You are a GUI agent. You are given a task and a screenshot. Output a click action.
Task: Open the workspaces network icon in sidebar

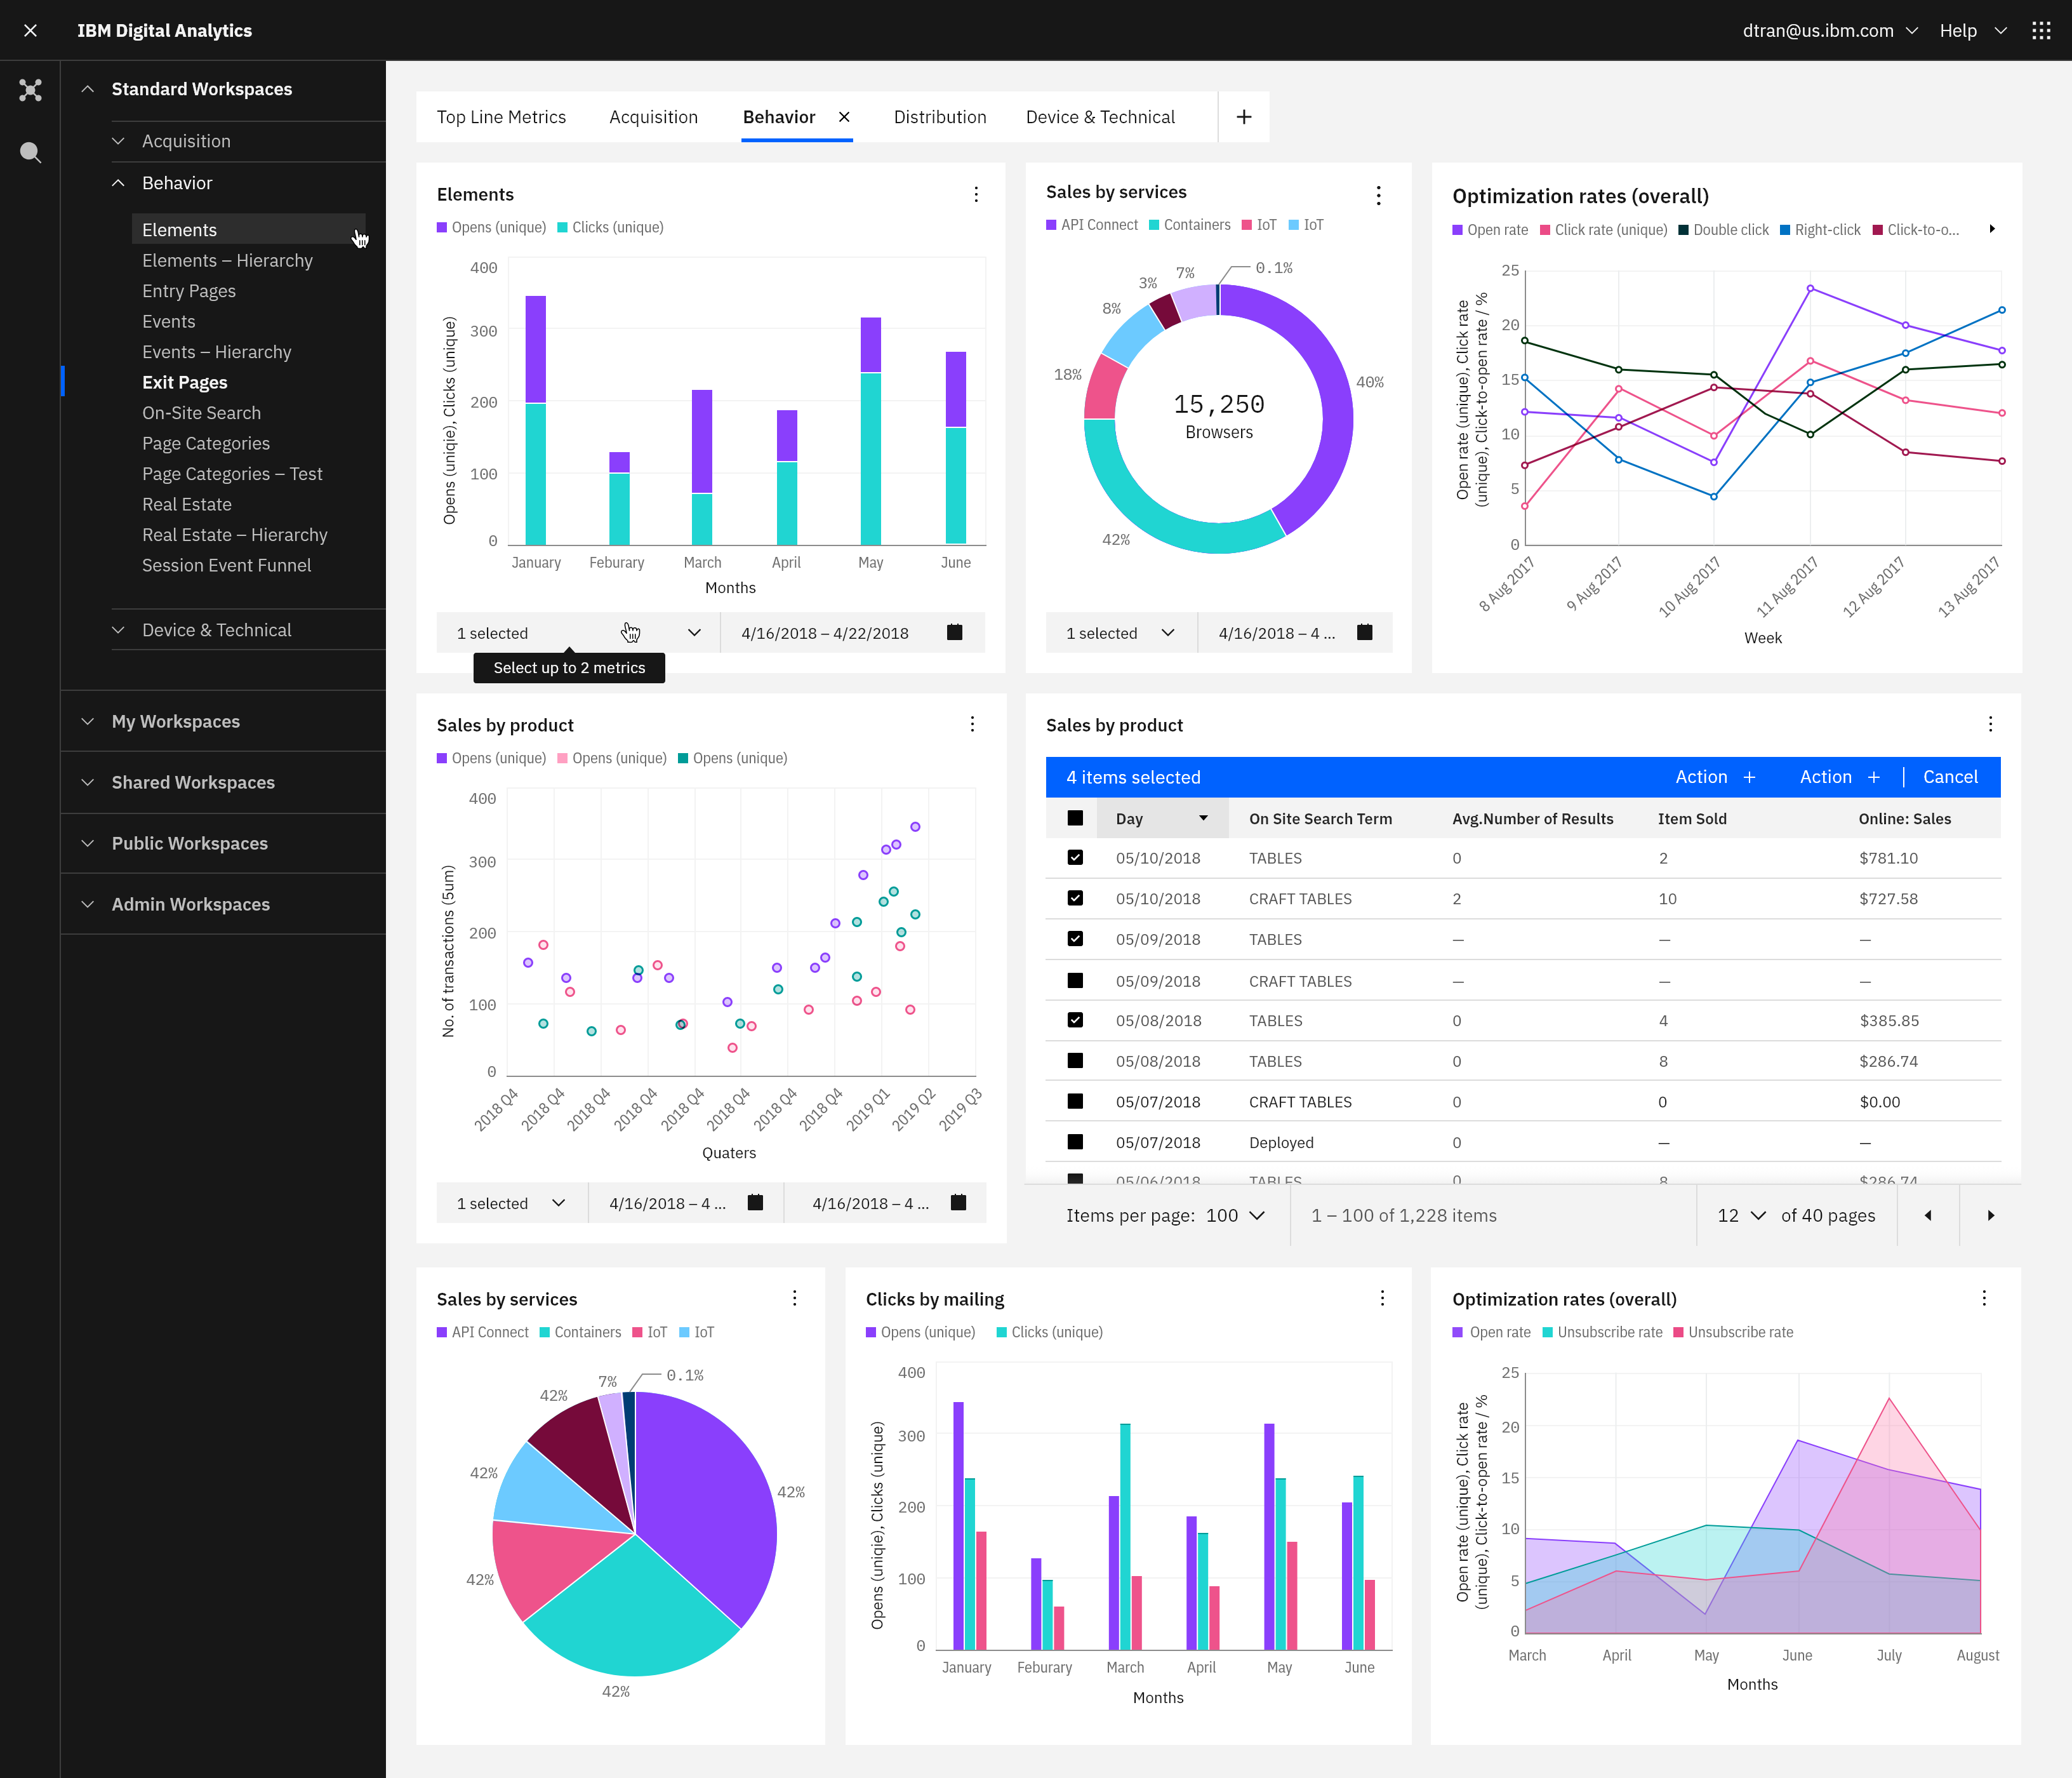click(x=30, y=90)
